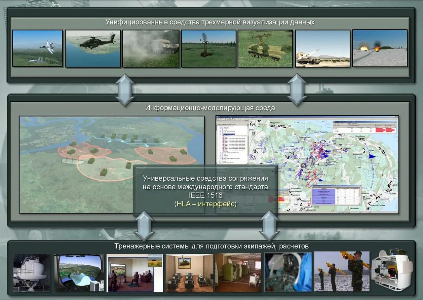
Task: Open the 2D tactical map screenshot
Action: click(x=307, y=164)
